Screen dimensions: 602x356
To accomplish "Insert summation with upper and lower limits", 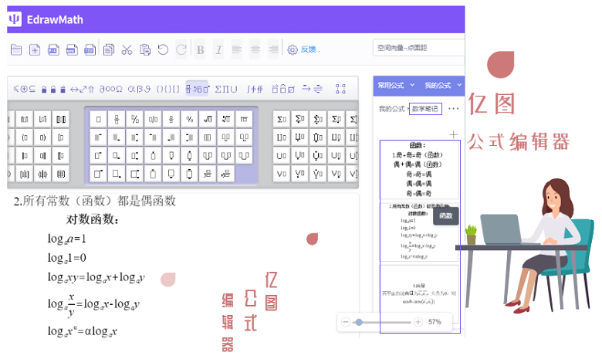I will point(318,120).
